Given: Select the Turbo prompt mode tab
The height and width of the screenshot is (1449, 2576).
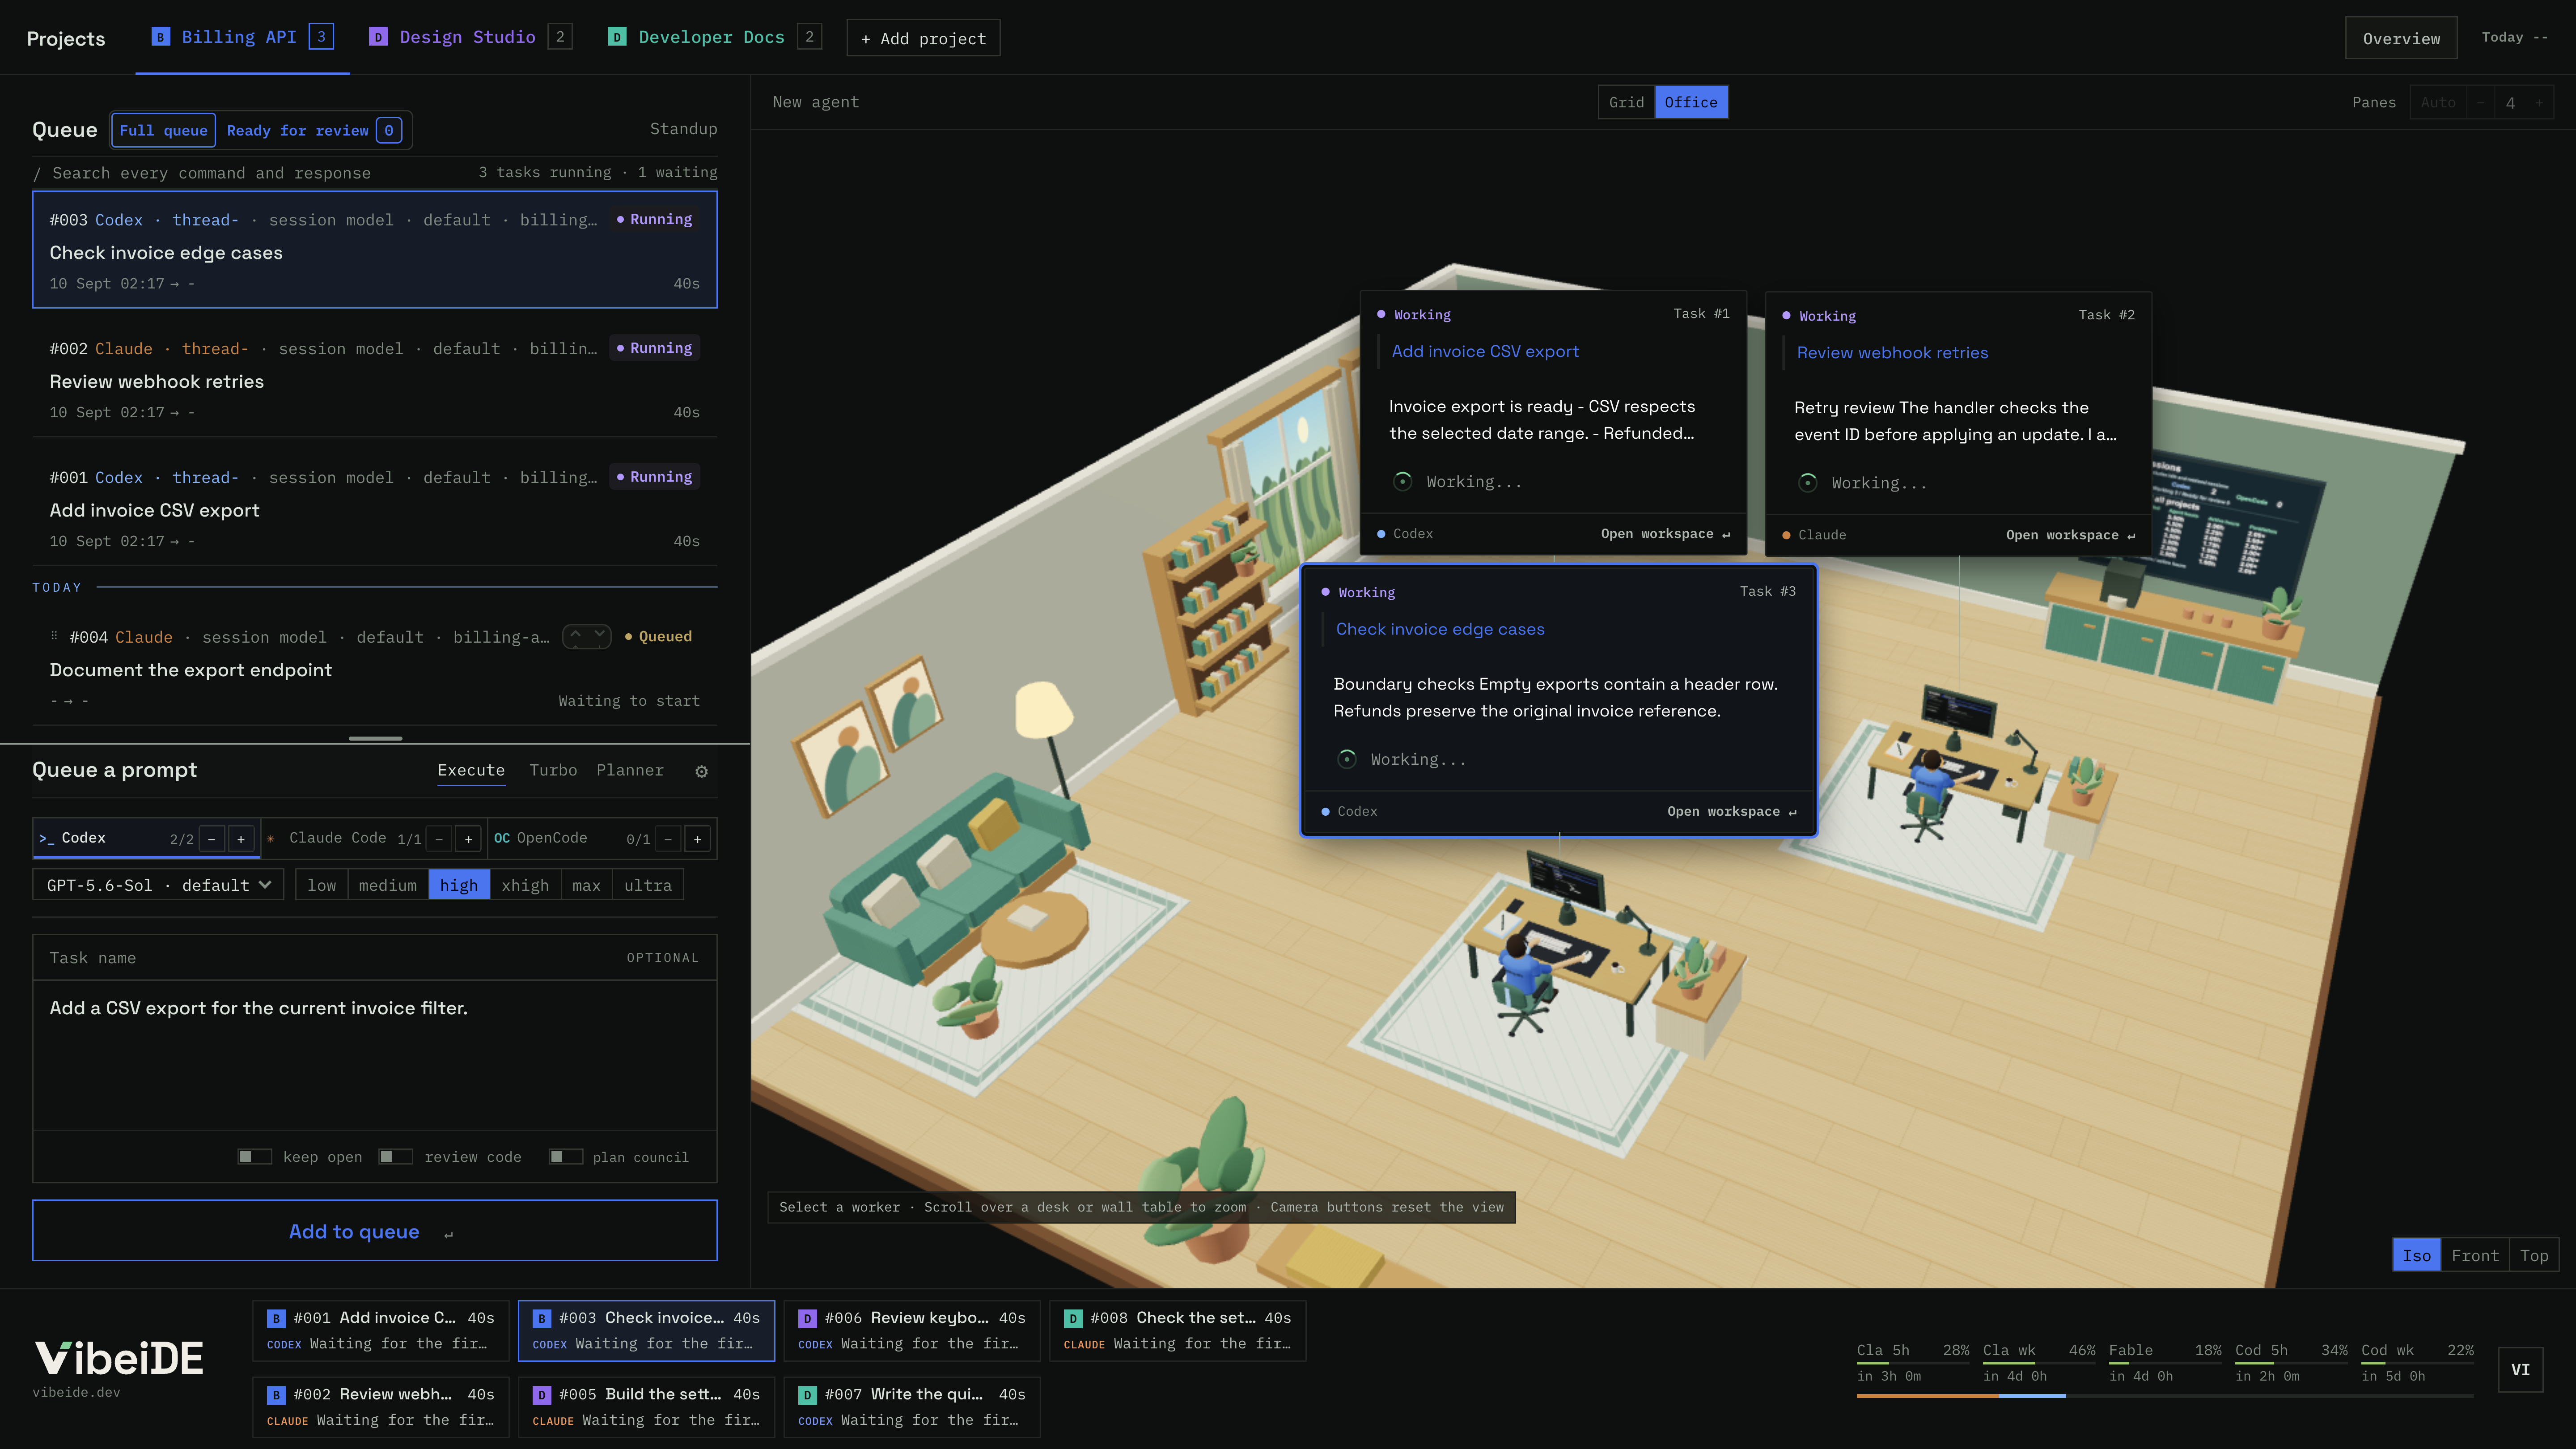Looking at the screenshot, I should (x=553, y=770).
